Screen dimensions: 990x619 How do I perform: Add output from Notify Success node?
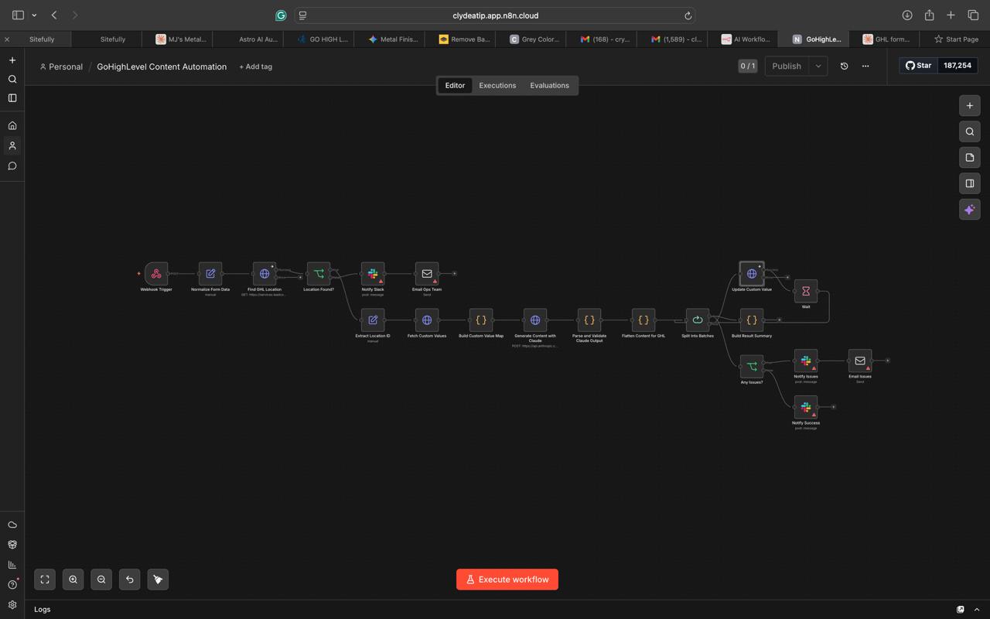(x=834, y=407)
